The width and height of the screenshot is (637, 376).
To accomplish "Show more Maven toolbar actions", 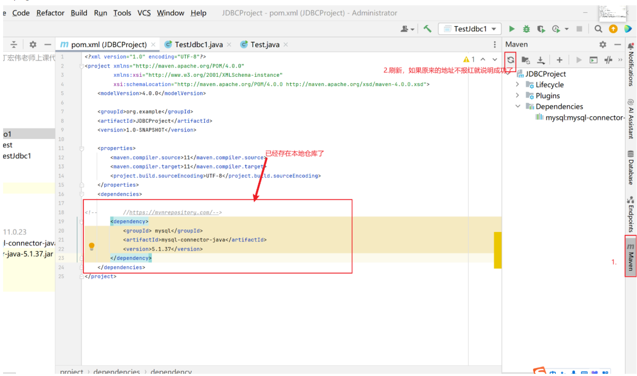I will (620, 60).
